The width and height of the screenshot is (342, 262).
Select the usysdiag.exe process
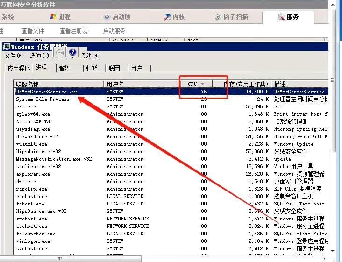coord(171,129)
